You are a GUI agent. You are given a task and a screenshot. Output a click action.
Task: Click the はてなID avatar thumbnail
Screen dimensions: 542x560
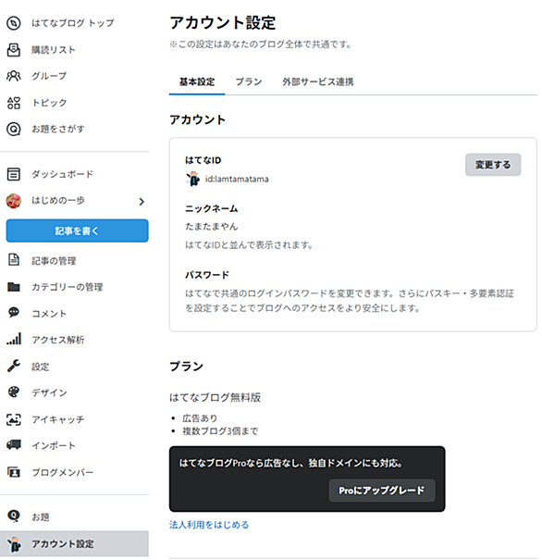click(193, 179)
